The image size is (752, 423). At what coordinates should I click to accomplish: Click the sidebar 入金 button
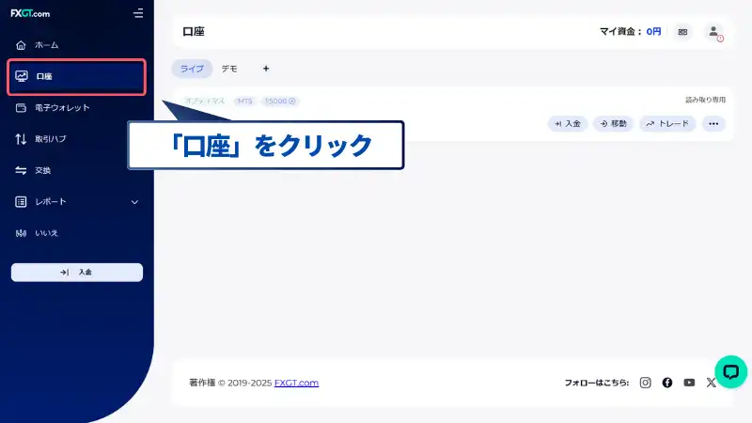pyautogui.click(x=77, y=273)
